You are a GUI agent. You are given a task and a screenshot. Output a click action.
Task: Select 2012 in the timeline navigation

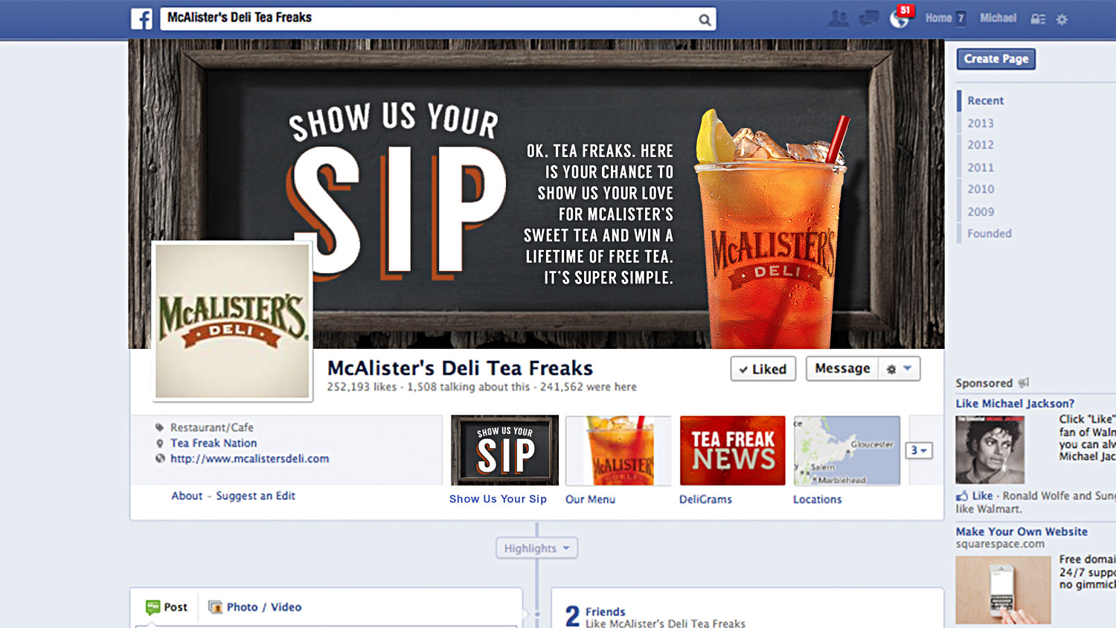point(981,145)
